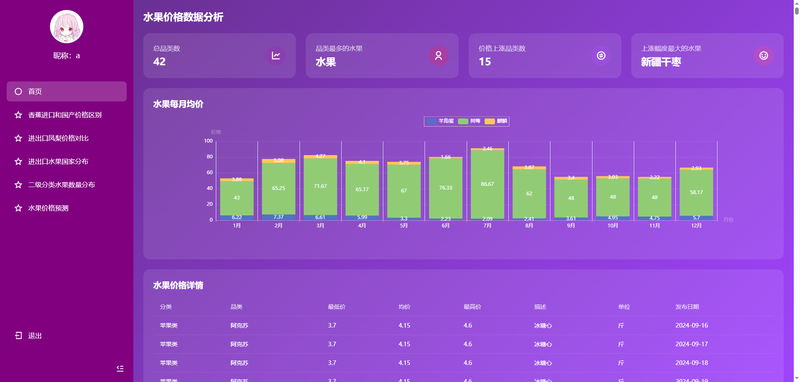Click 冰糖心 in the 2024-09-17 row
This screenshot has width=800, height=382.
point(543,344)
